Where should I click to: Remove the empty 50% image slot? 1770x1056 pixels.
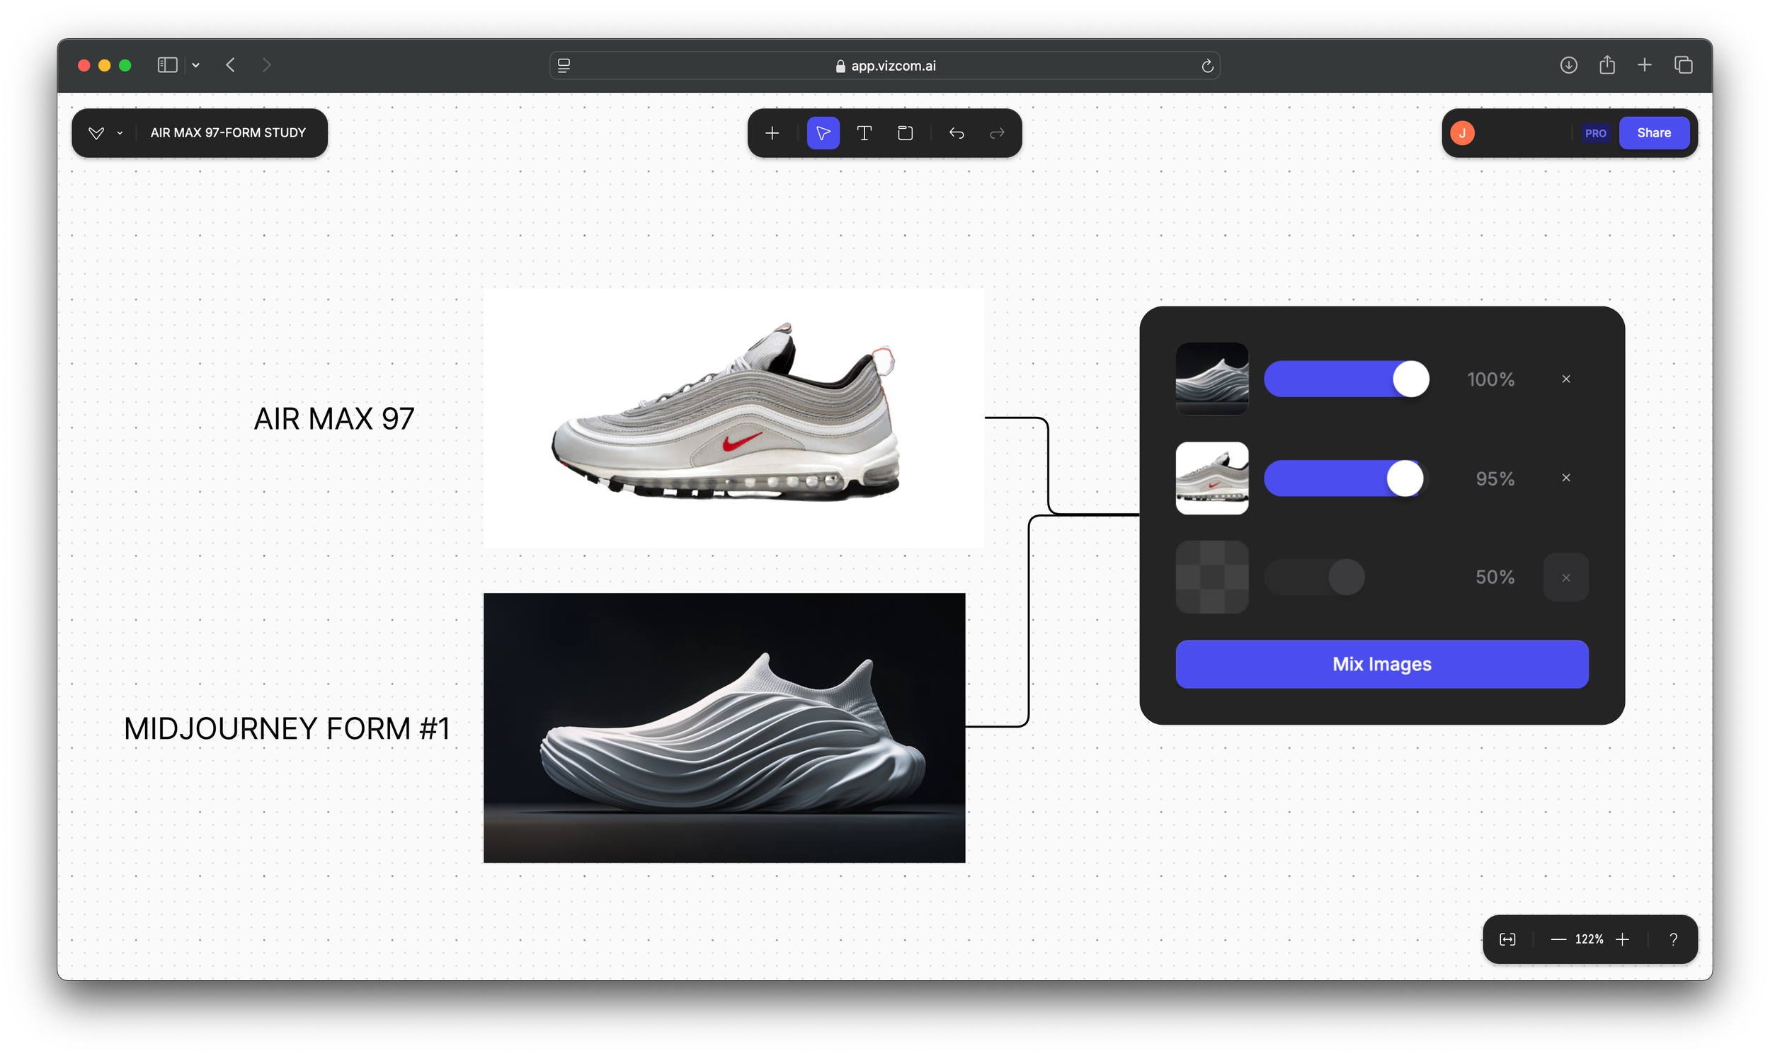(x=1565, y=577)
